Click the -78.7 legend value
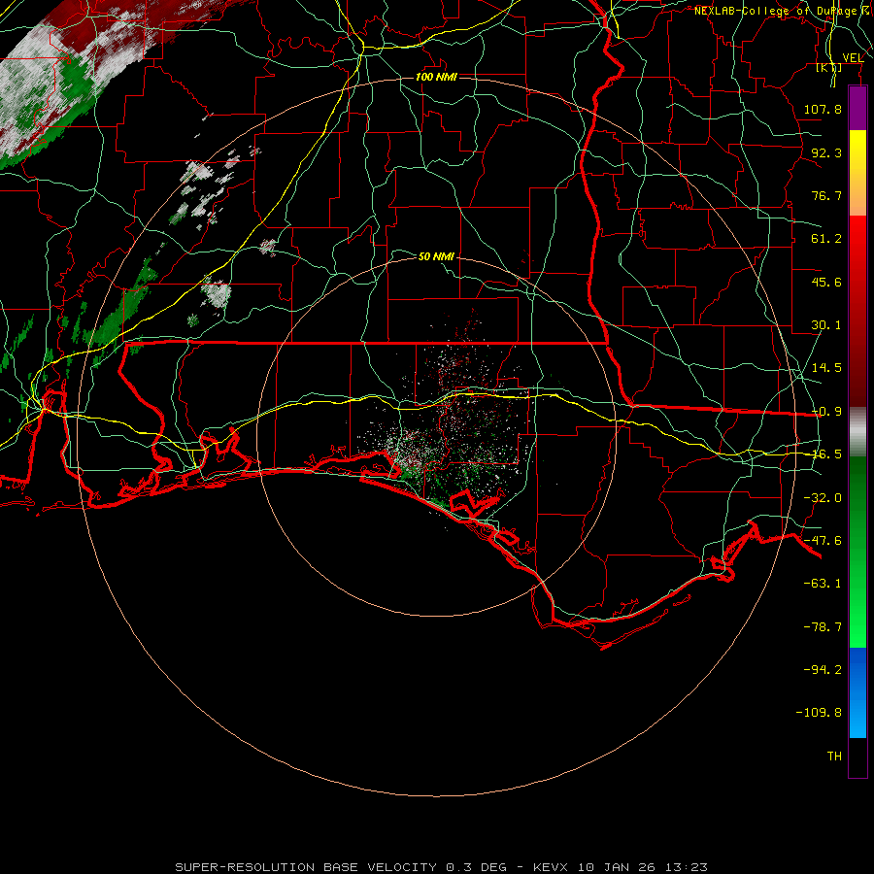Viewport: 874px width, 874px height. (823, 627)
